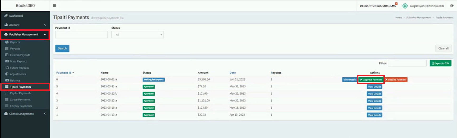Open Future Payouts in the sidebar
The height and width of the screenshot is (138, 457).
(x=19, y=68)
